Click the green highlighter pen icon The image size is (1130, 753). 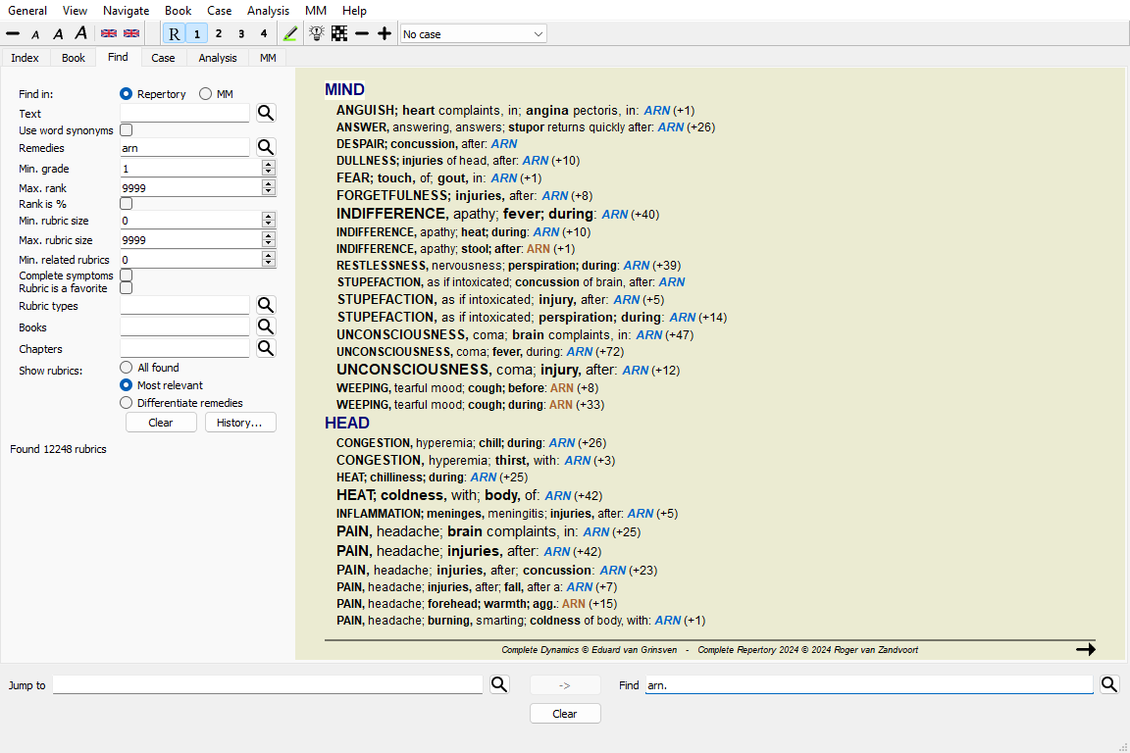click(x=290, y=34)
